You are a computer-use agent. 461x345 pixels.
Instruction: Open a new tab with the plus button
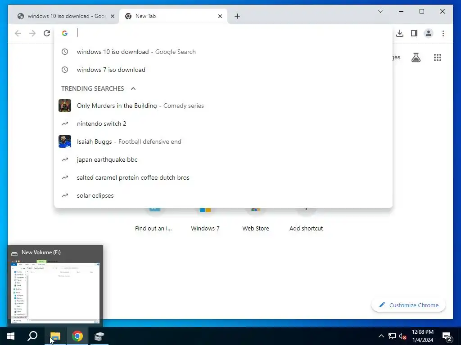pyautogui.click(x=237, y=16)
